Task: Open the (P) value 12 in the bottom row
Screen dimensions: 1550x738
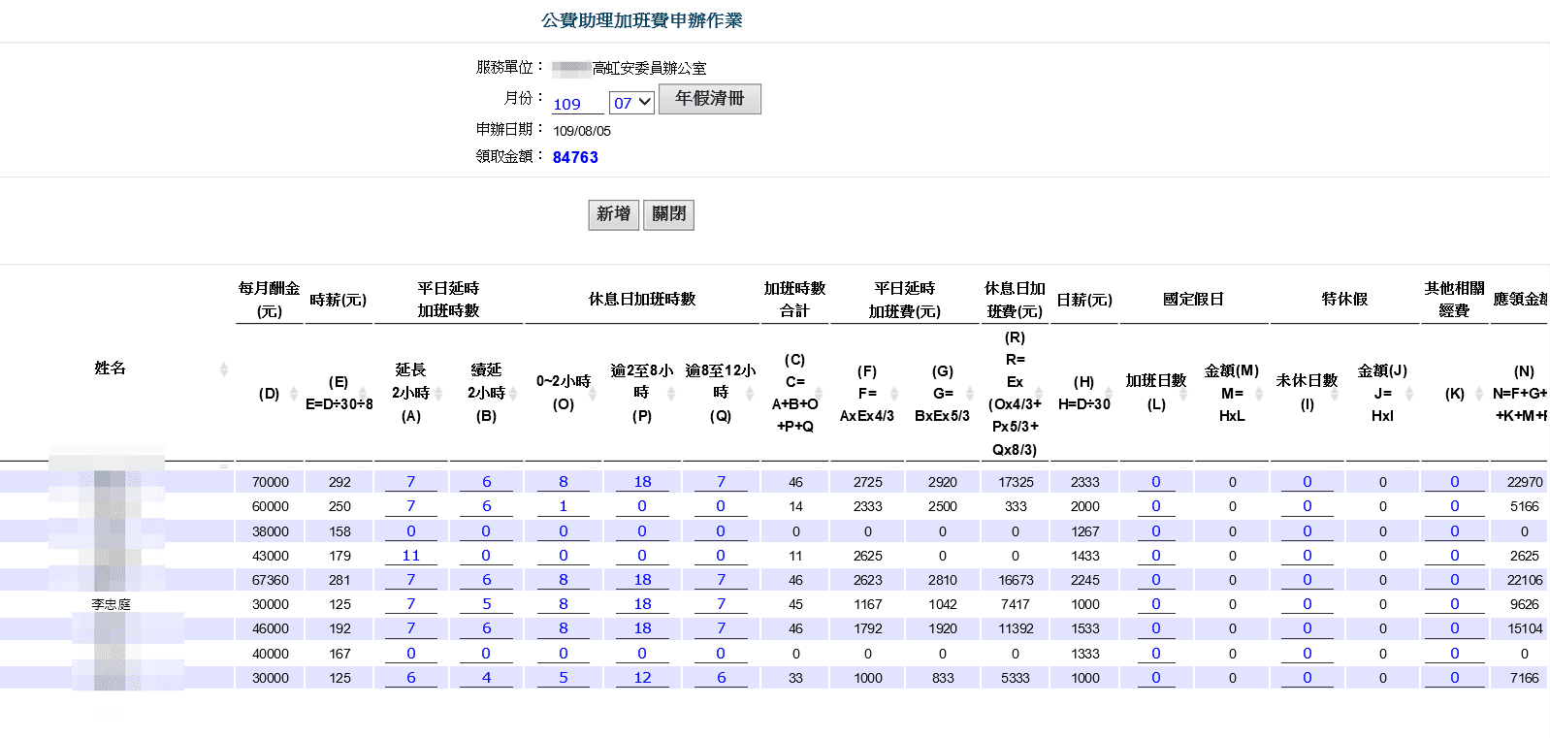Action: (642, 678)
